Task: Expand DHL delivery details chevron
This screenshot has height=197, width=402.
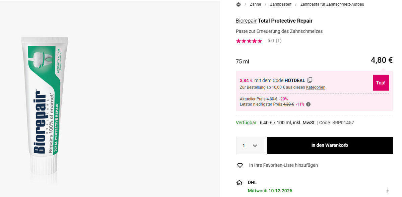Action: point(388,191)
